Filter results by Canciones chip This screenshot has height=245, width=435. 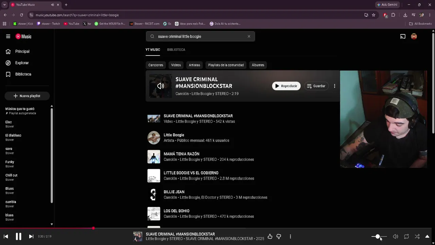pyautogui.click(x=156, y=65)
